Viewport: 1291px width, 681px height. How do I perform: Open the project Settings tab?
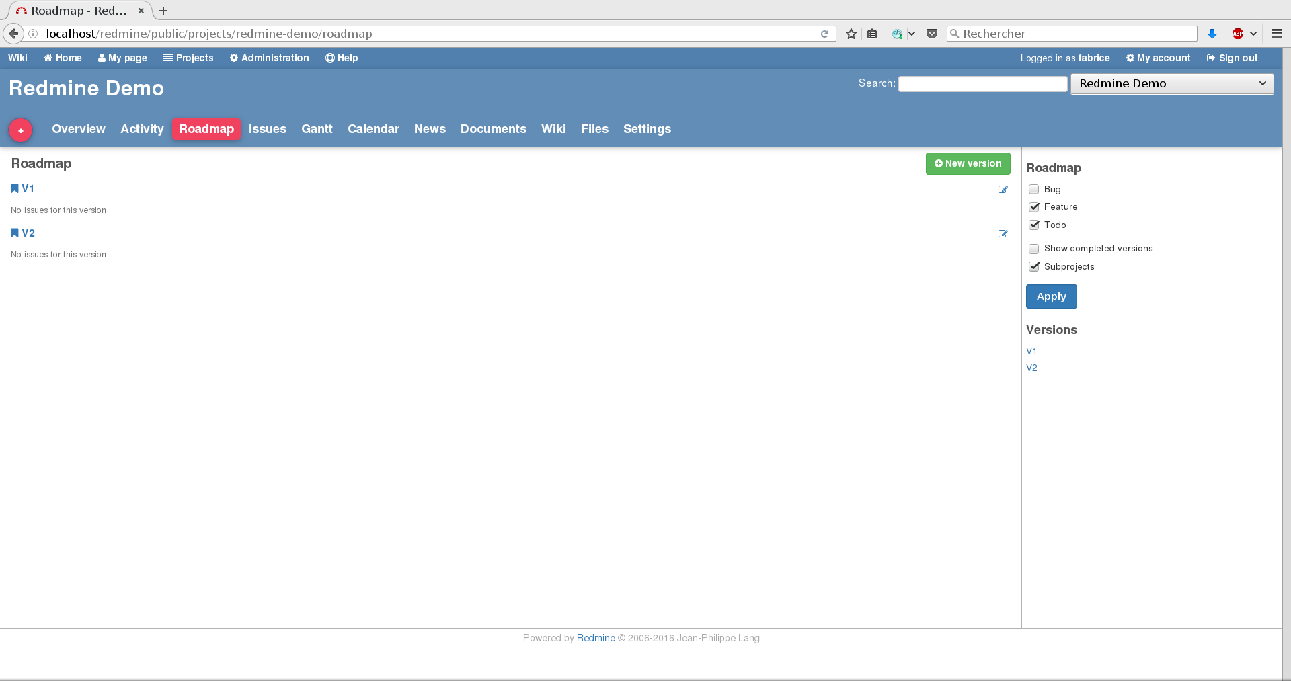(647, 129)
